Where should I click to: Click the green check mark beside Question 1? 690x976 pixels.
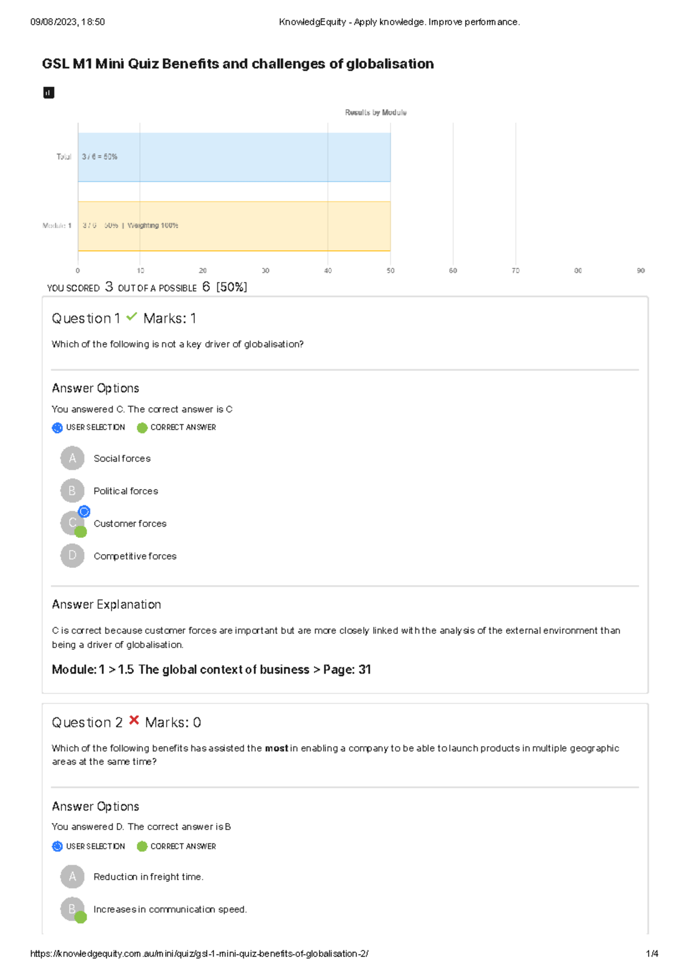pos(132,317)
